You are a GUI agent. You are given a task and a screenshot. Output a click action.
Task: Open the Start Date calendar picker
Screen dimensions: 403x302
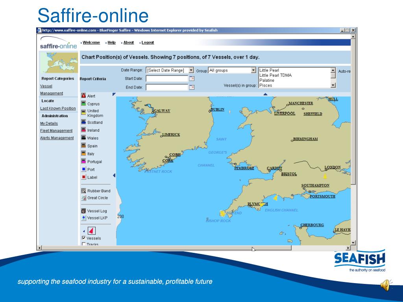(x=192, y=79)
